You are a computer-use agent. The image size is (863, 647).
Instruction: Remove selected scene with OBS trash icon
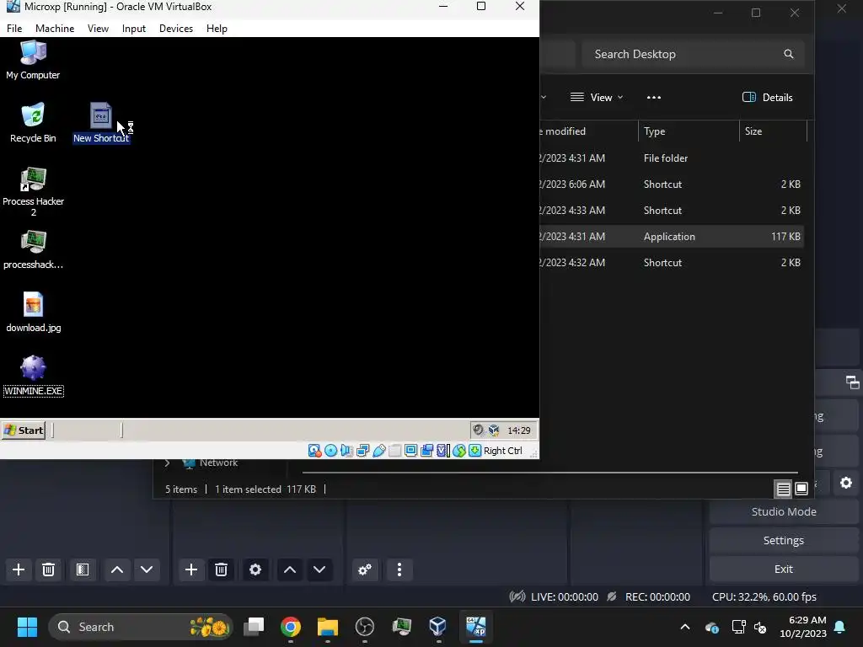click(x=48, y=569)
